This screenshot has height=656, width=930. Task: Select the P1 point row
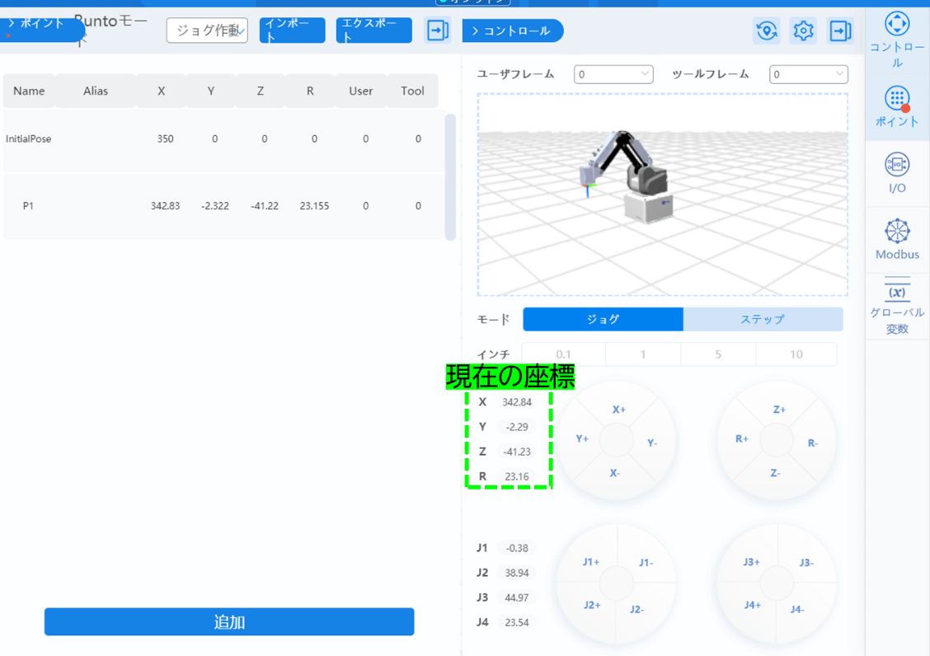tap(223, 206)
